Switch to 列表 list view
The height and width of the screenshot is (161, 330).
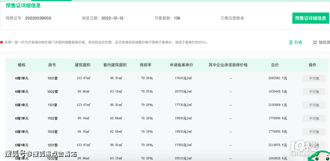pyautogui.click(x=295, y=42)
